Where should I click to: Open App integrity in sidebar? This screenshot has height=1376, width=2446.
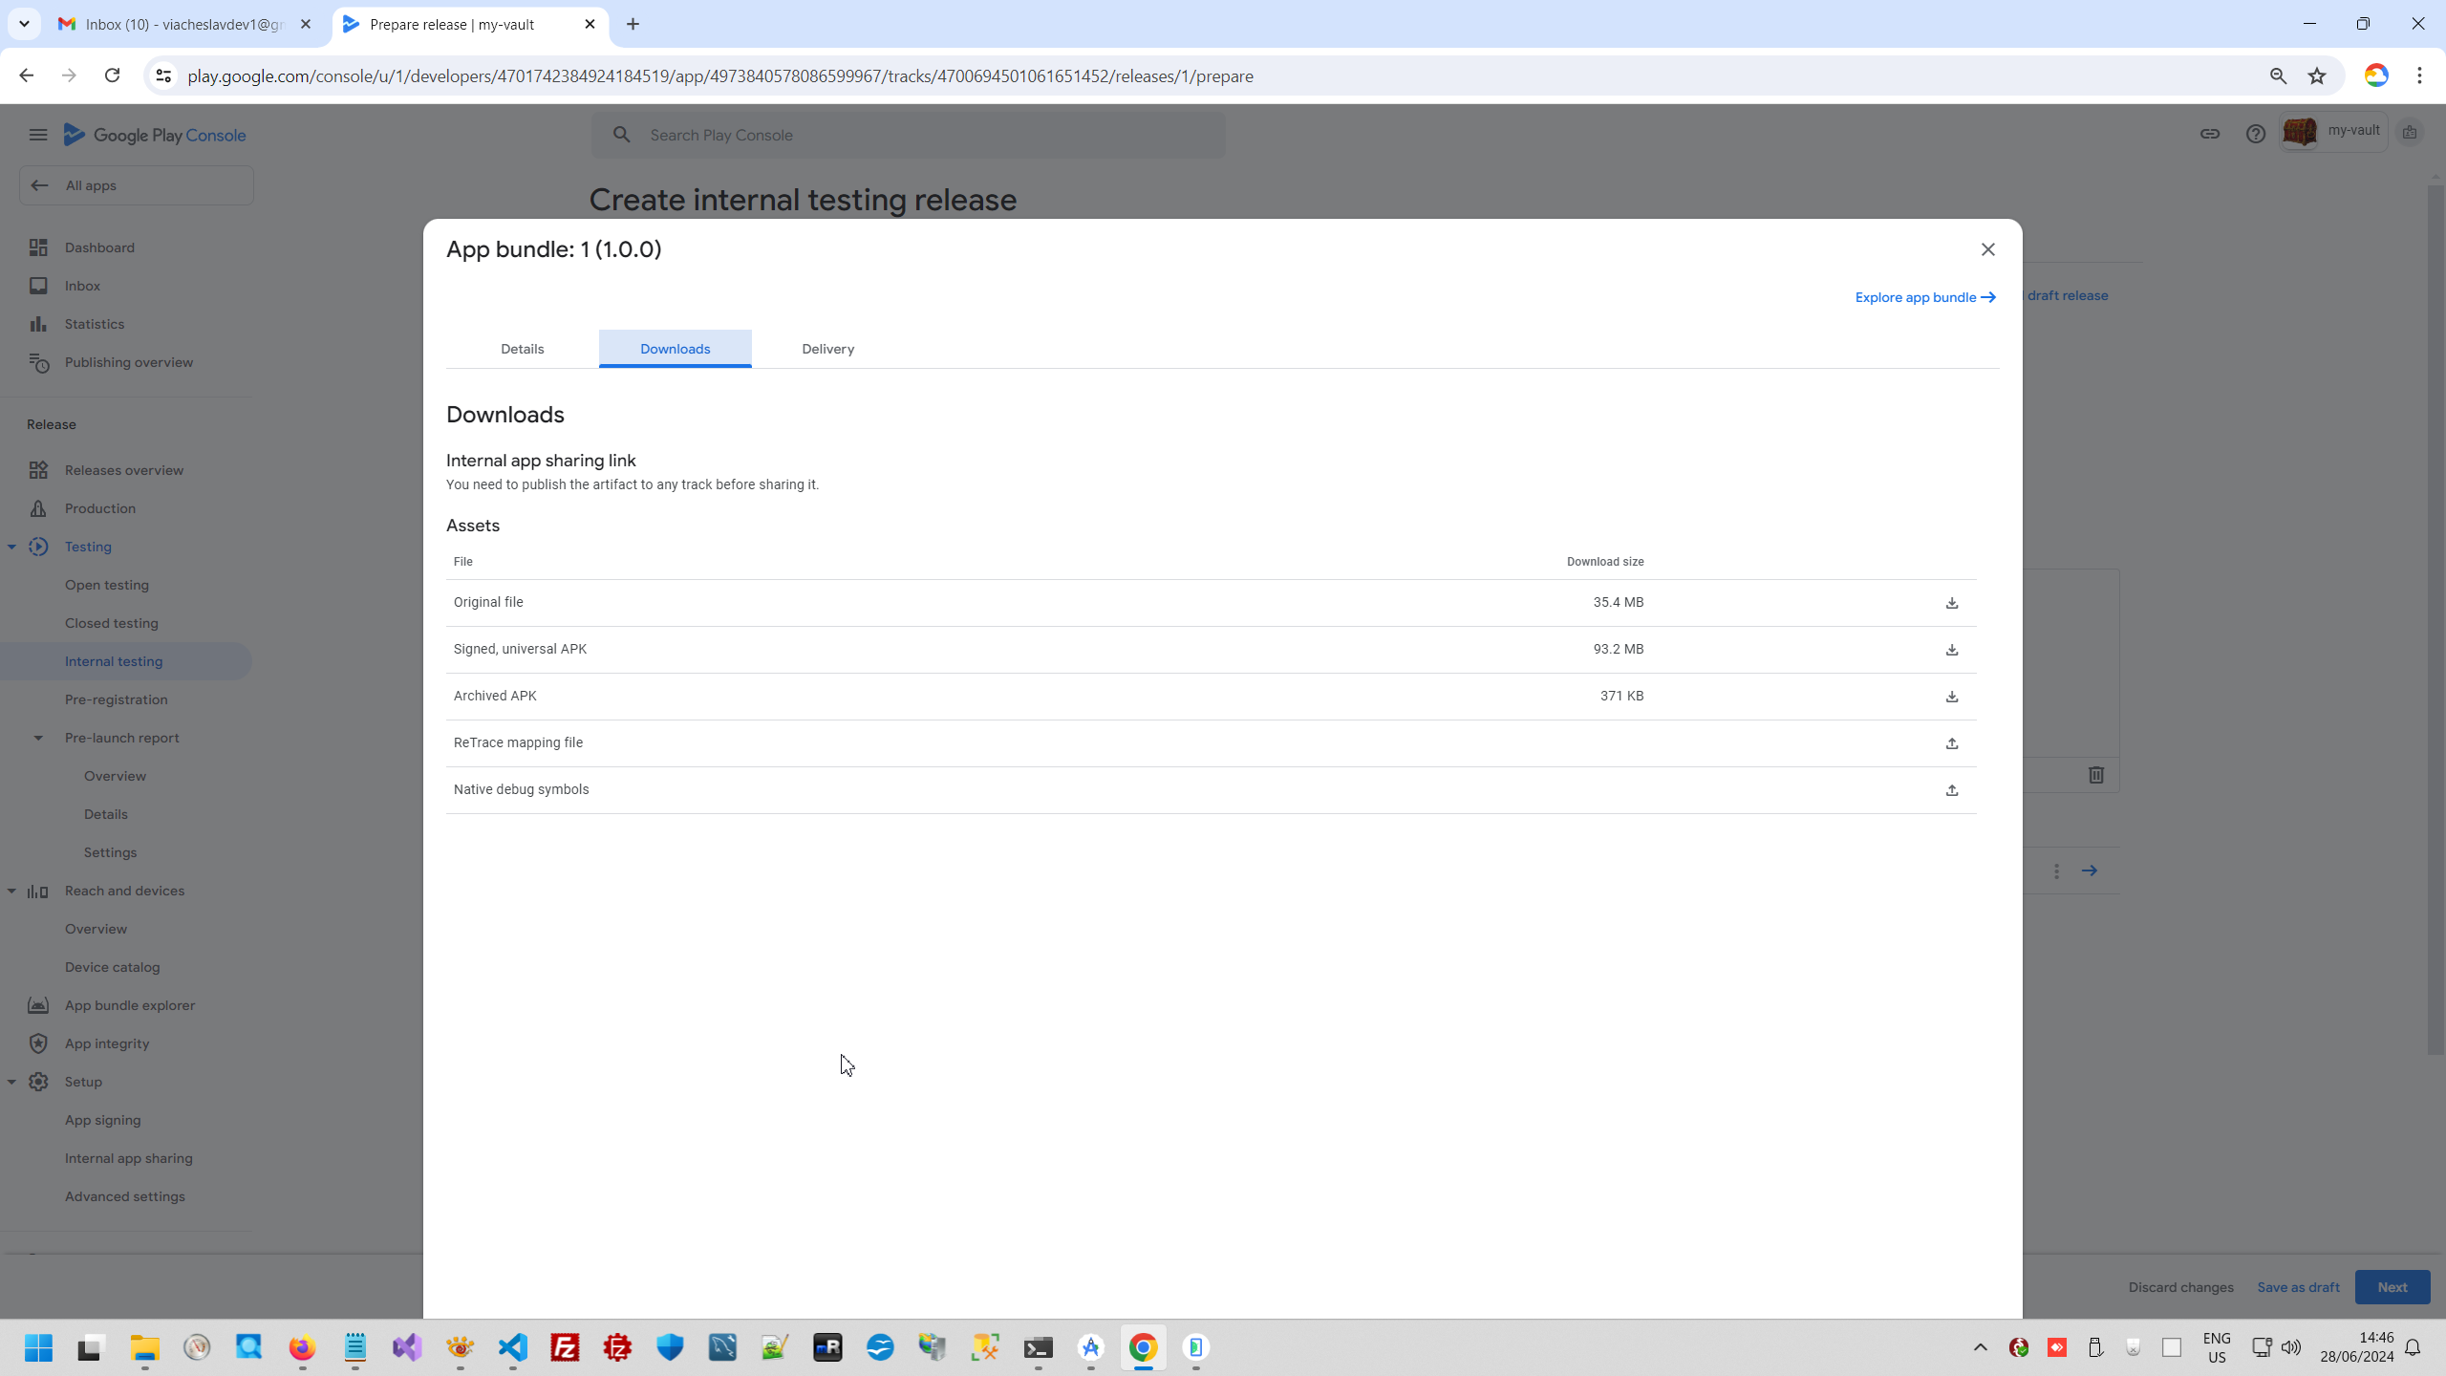coord(107,1043)
